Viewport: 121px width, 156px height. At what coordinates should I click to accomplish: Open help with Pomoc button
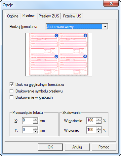pos(104,147)
